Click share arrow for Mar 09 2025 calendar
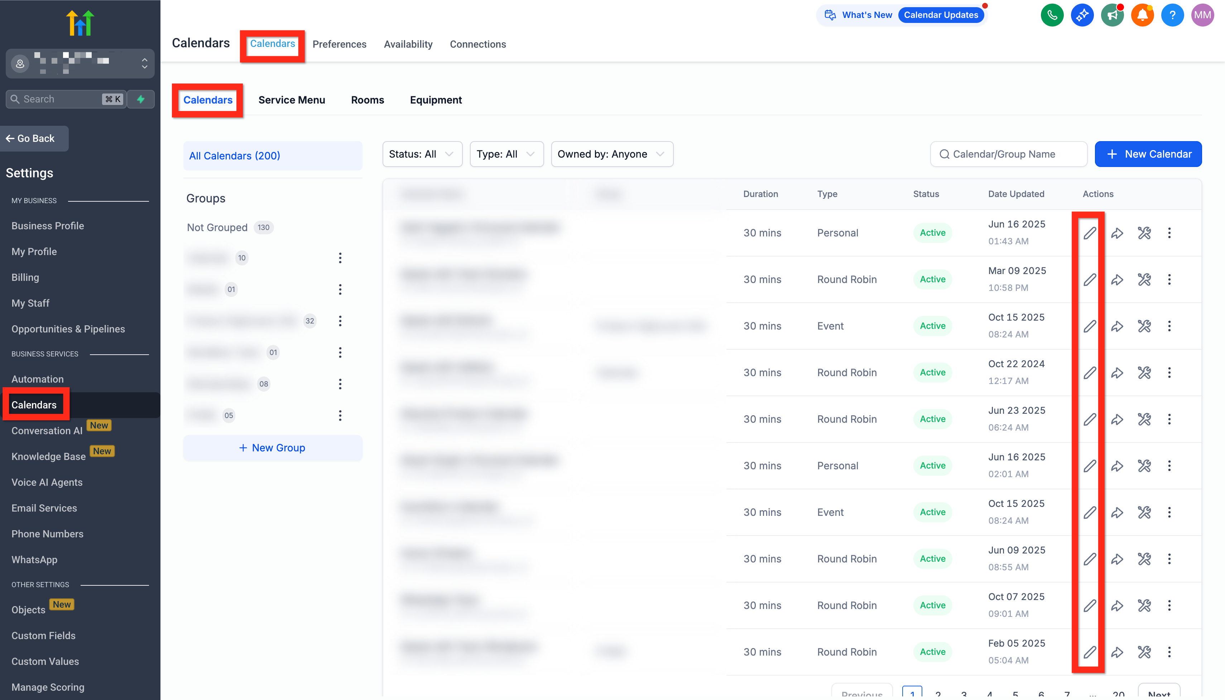The height and width of the screenshot is (700, 1225). coord(1117,280)
